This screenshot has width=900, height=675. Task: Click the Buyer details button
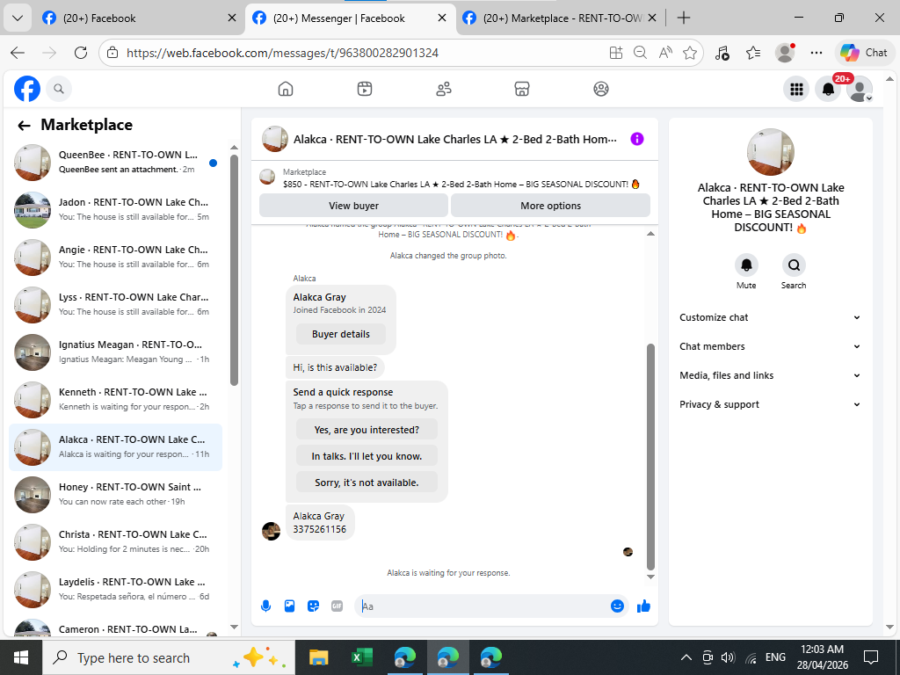pyautogui.click(x=341, y=334)
